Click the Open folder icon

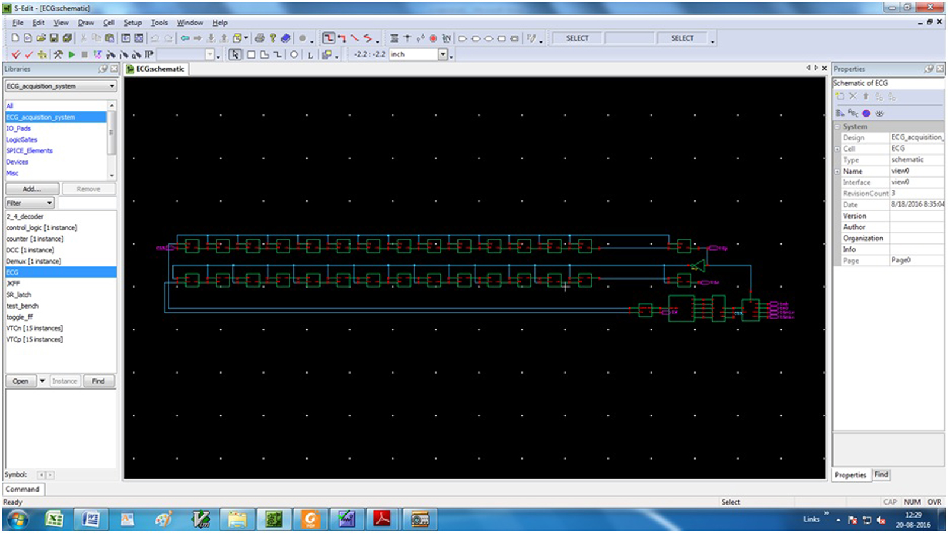(x=41, y=38)
